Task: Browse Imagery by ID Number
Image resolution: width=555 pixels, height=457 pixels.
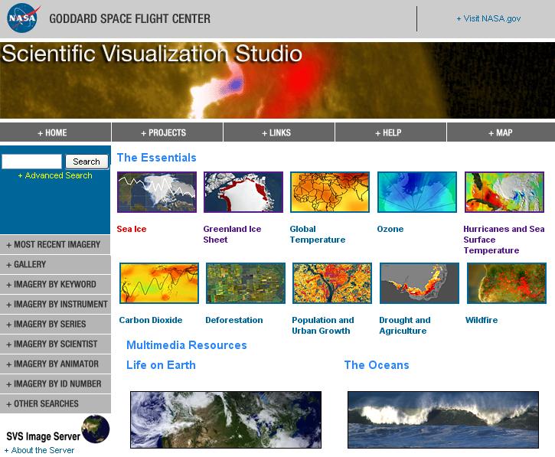Action: coord(55,384)
